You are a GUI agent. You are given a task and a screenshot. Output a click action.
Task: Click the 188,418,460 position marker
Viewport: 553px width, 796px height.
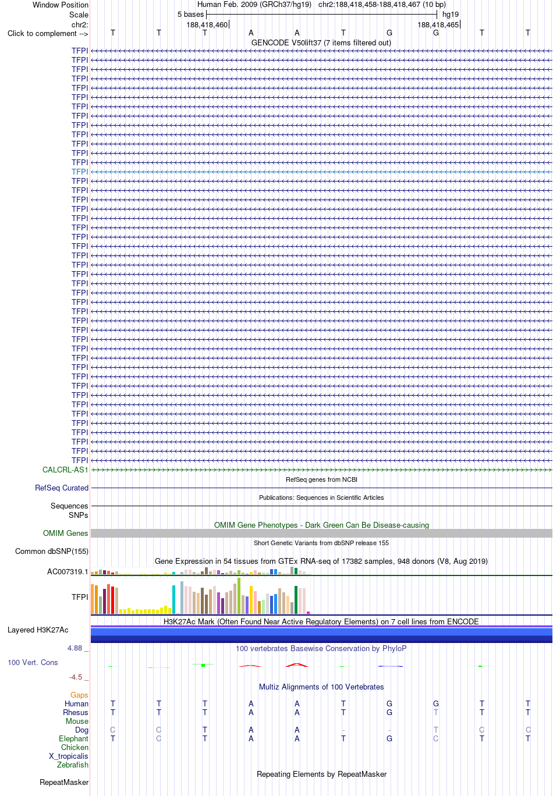207,24
